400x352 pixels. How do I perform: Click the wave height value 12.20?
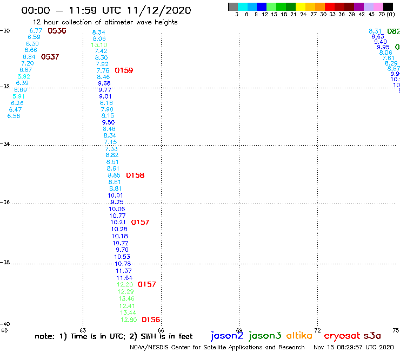click(x=125, y=284)
